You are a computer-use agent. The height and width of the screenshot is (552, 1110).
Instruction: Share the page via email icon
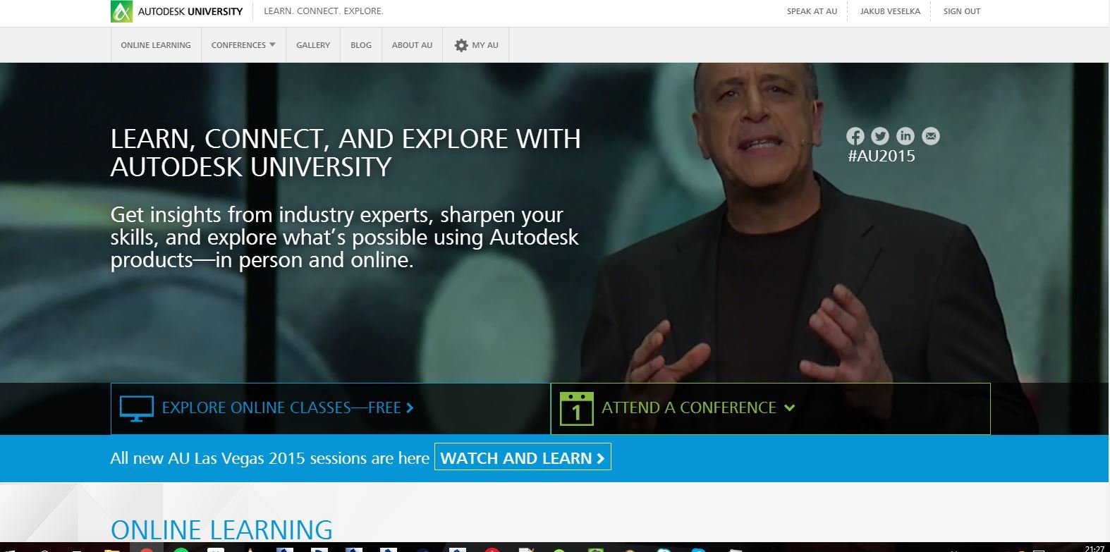coord(931,136)
